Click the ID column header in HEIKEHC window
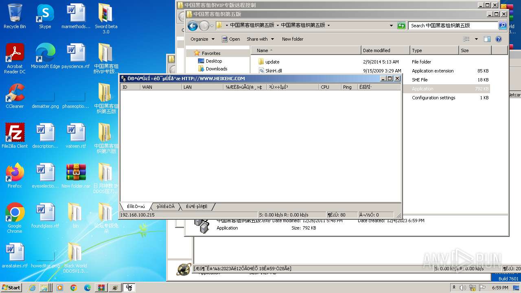The width and height of the screenshot is (521, 293). tap(130, 87)
